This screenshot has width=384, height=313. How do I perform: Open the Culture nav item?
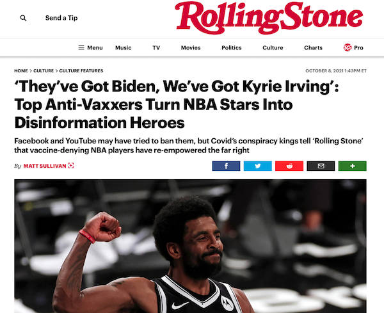pyautogui.click(x=273, y=48)
